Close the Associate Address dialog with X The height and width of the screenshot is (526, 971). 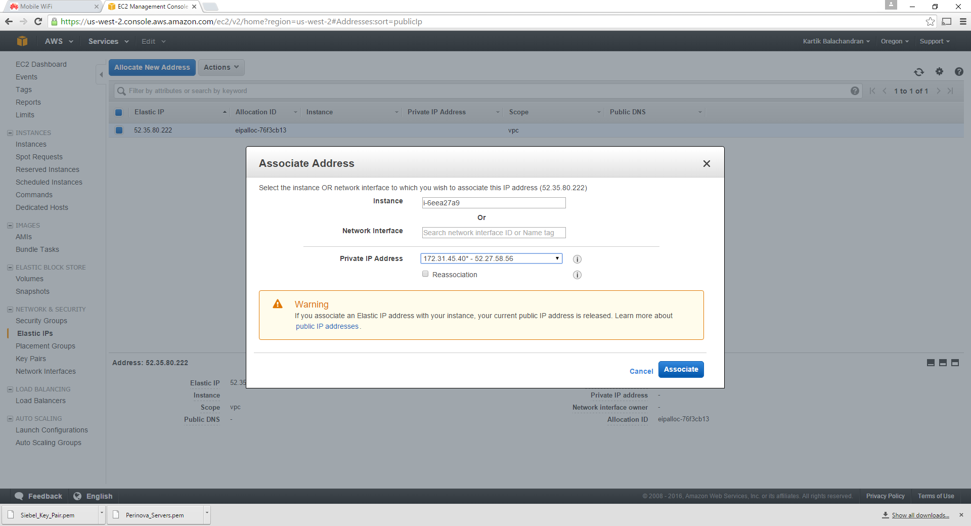tap(707, 163)
